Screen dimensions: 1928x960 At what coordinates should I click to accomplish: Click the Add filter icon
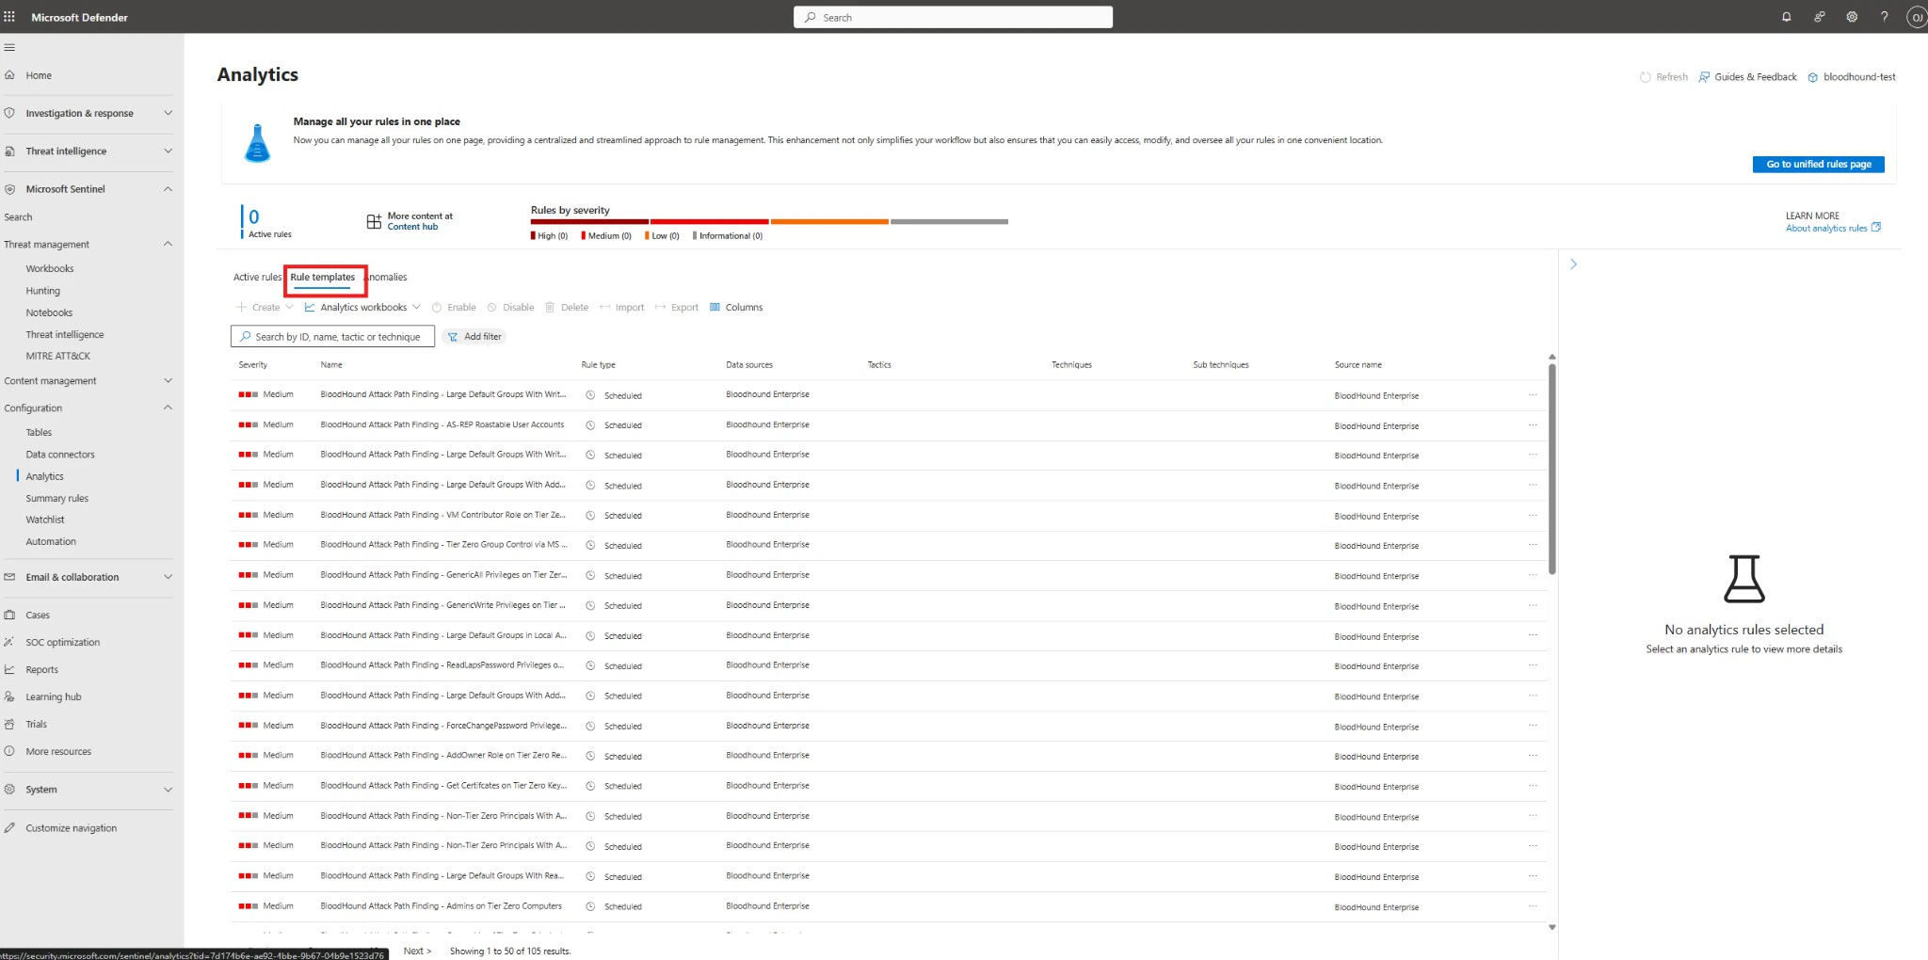pyautogui.click(x=455, y=336)
